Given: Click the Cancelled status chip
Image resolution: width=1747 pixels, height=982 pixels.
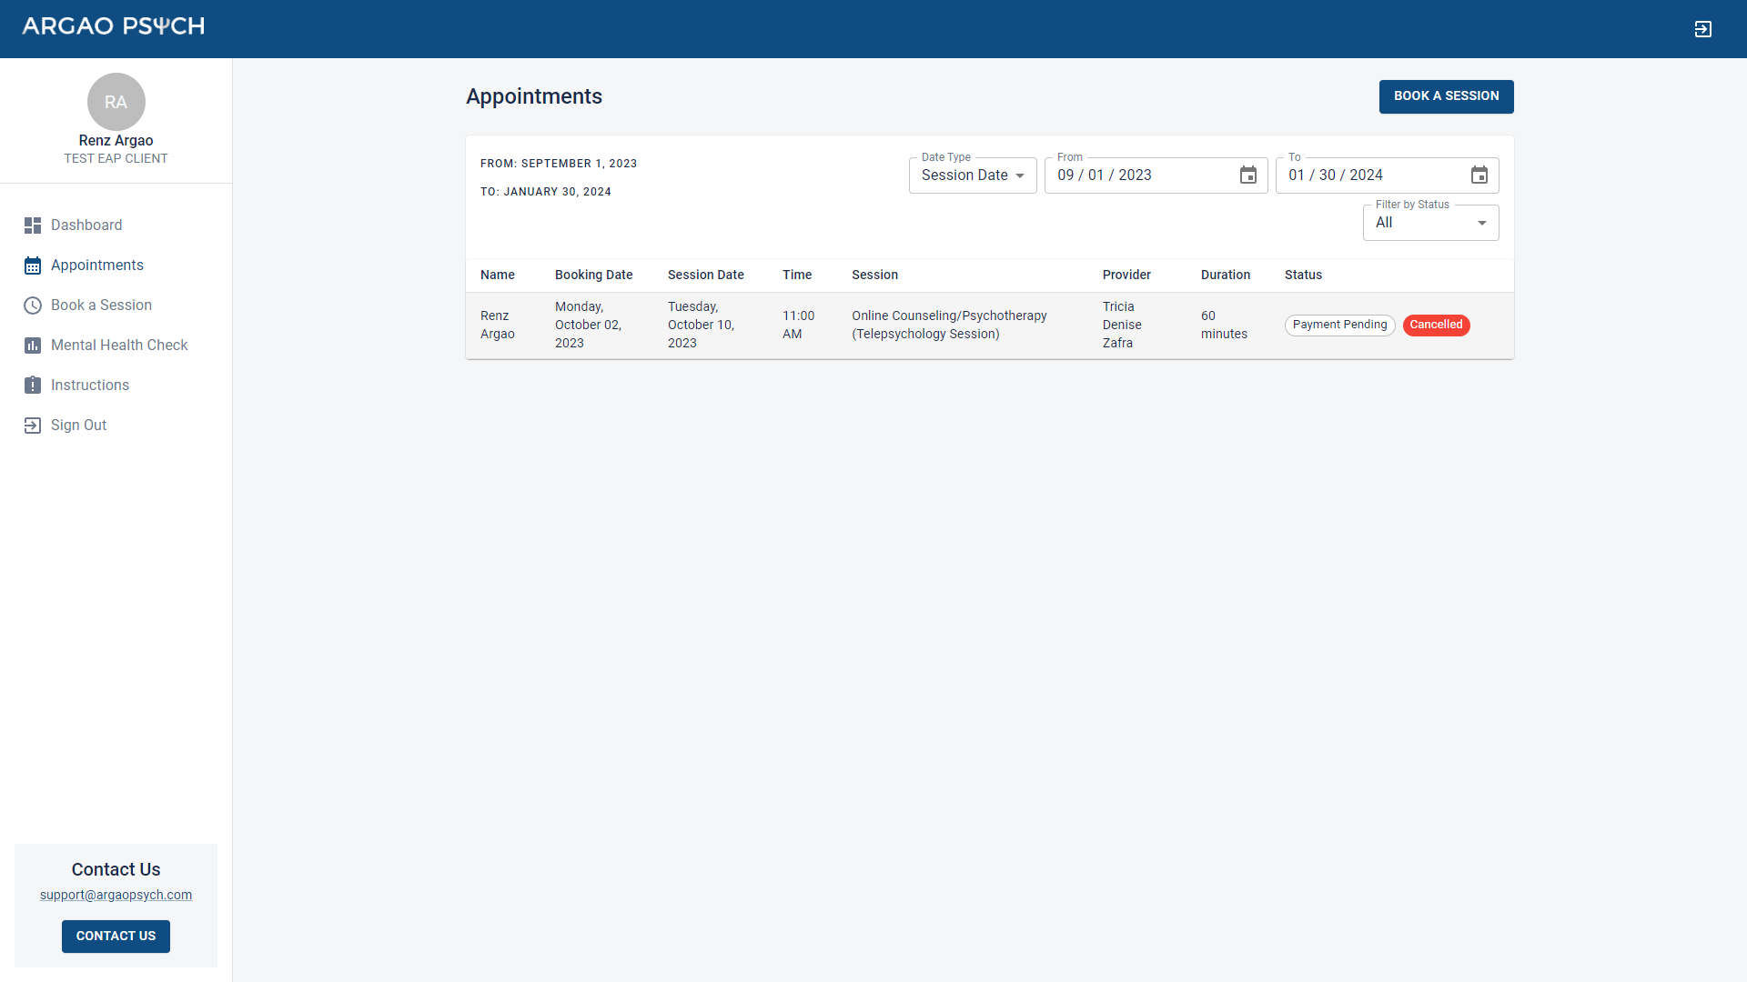Looking at the screenshot, I should (x=1436, y=325).
